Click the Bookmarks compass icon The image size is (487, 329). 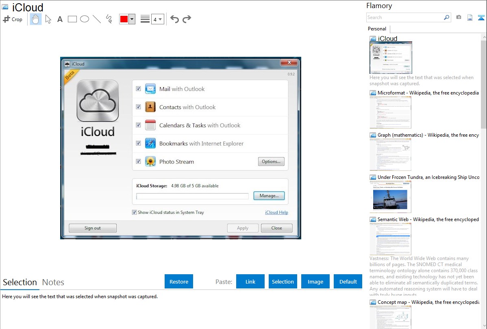pyautogui.click(x=150, y=143)
